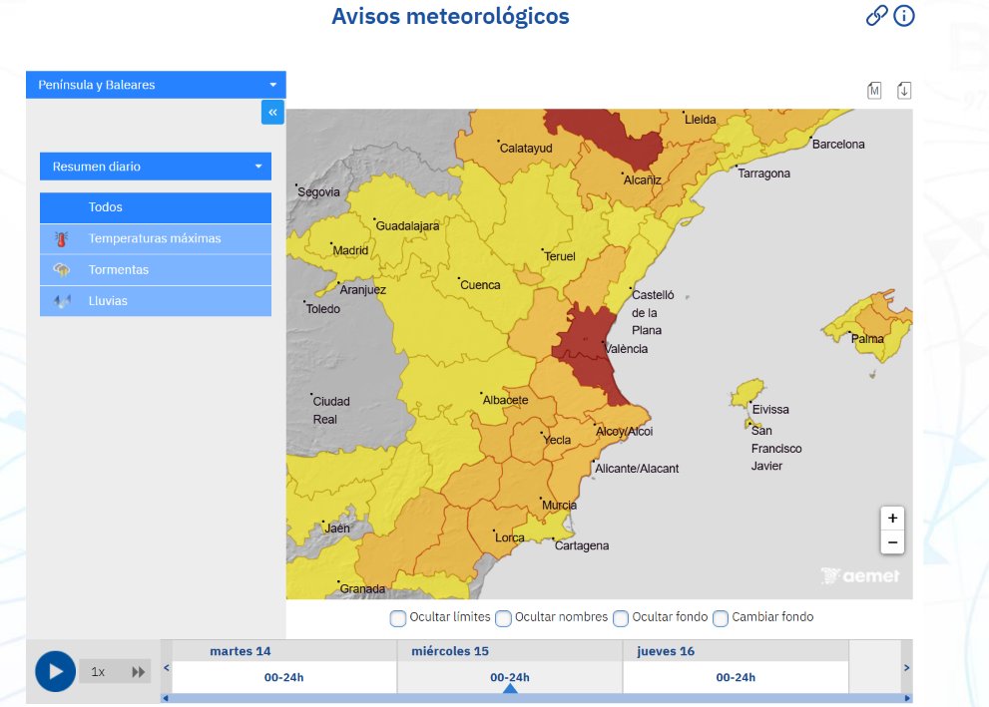
Task: Start the timeline play button
Action: pos(56,672)
